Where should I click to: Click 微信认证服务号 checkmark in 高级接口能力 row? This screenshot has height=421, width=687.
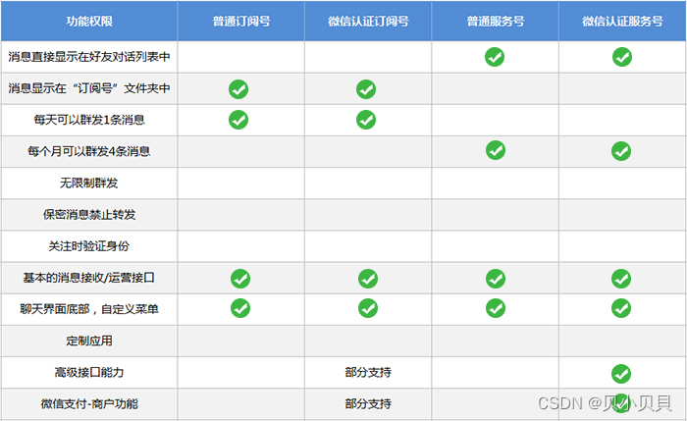[x=621, y=374]
